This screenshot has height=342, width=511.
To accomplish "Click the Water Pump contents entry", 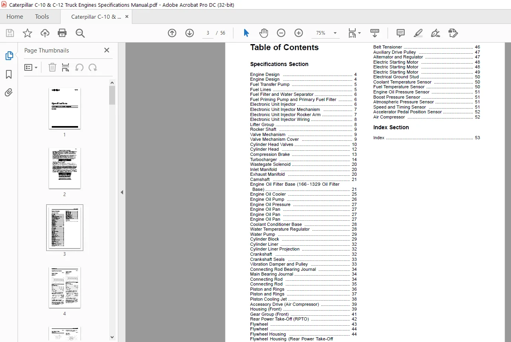I will click(303, 235).
